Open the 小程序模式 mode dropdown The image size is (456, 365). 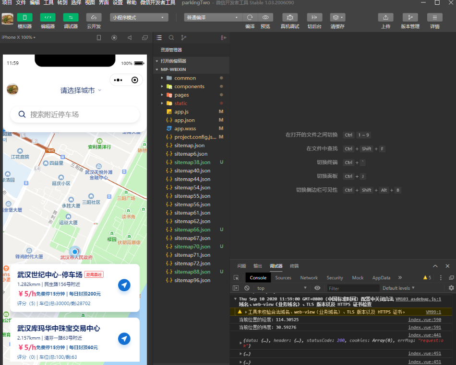(x=139, y=18)
